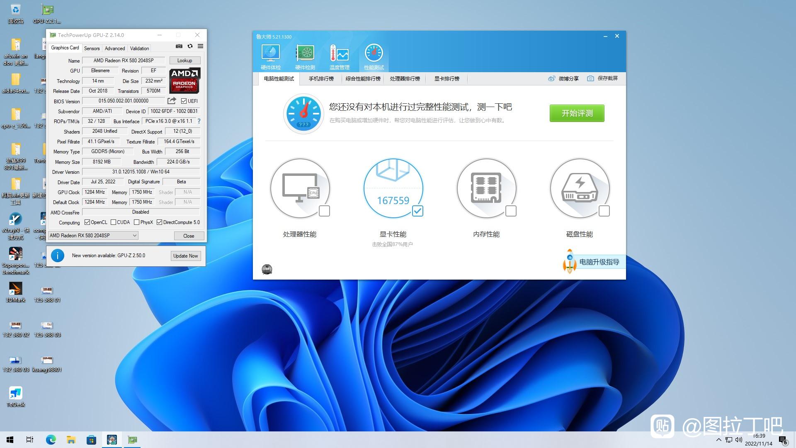Viewport: 796px width, 448px height.
Task: Click the 保存截屏 save screenshot icon
Action: [590, 78]
